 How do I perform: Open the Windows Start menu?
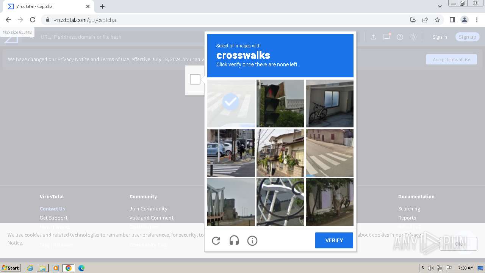tap(11, 268)
